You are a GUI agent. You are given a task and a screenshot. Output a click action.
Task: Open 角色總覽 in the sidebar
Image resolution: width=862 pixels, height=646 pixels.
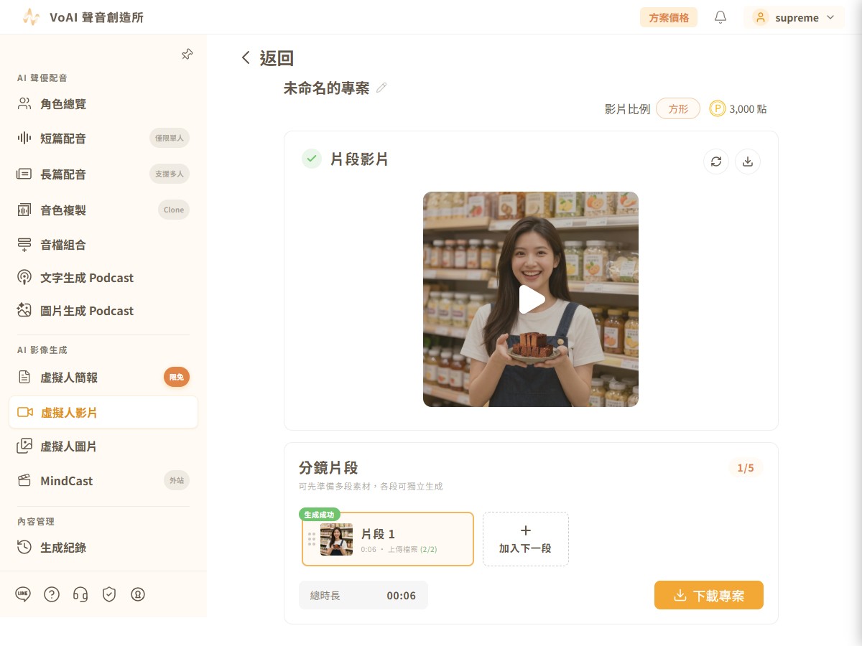click(x=103, y=104)
